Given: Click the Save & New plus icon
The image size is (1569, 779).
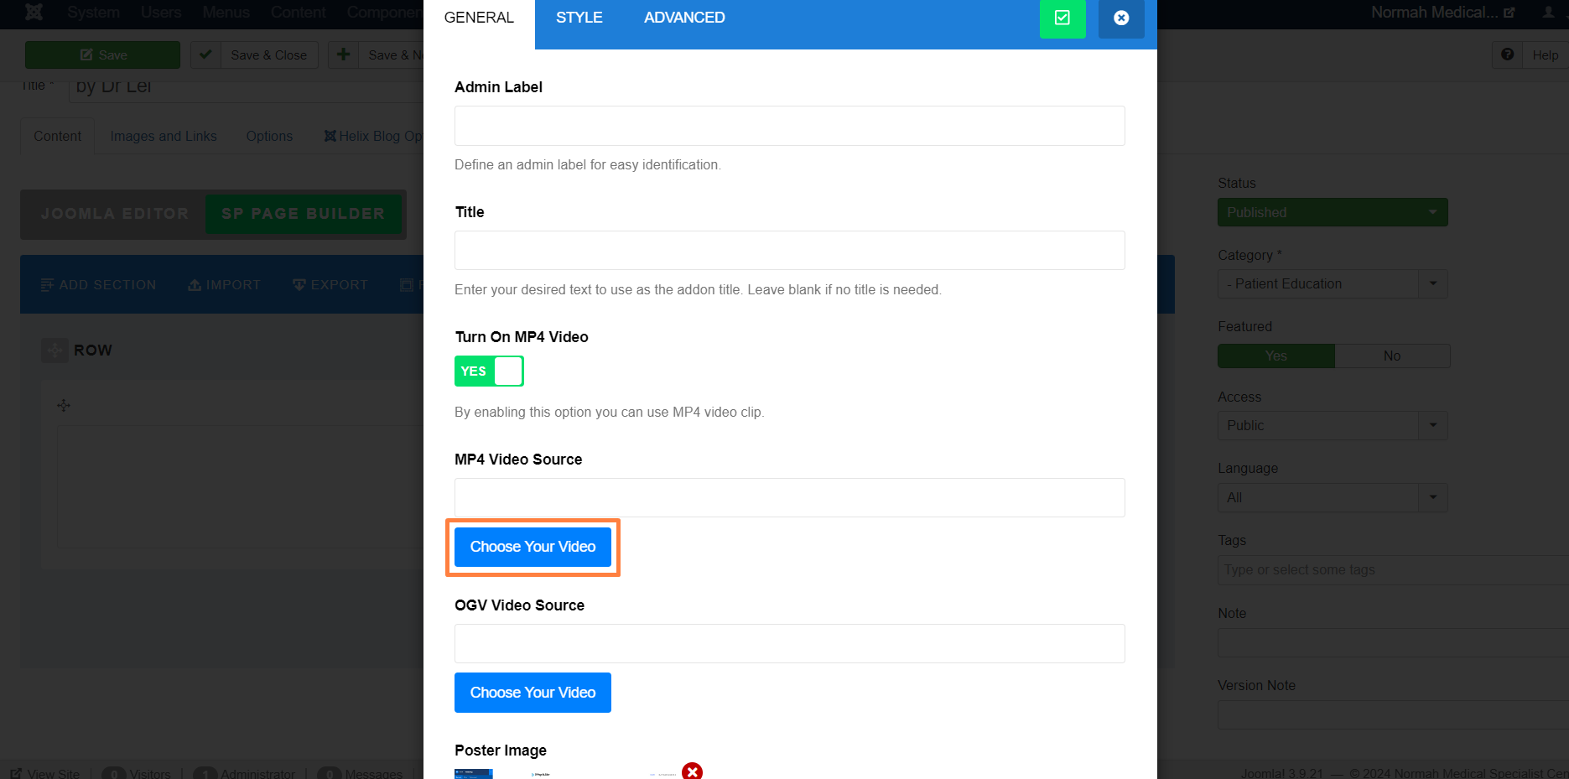Looking at the screenshot, I should pyautogui.click(x=343, y=55).
